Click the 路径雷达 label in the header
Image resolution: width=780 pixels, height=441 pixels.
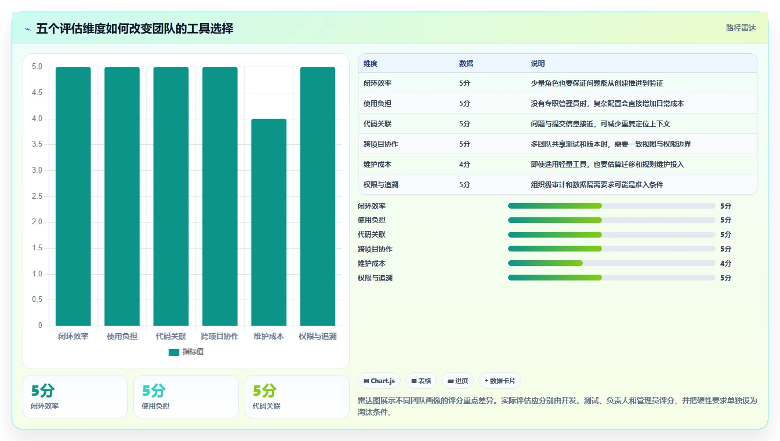pyautogui.click(x=741, y=28)
